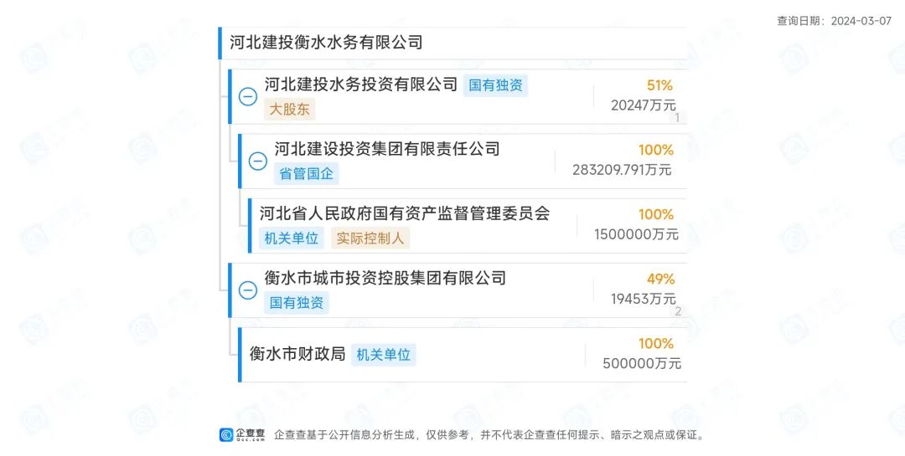Screen dimensions: 905x456
Task: Open 河北建投衡水水务有限公司 company title
Action: [327, 42]
